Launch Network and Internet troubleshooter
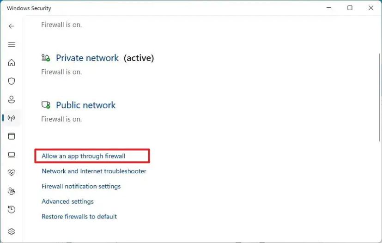The width and height of the screenshot is (382, 243). tap(94, 171)
